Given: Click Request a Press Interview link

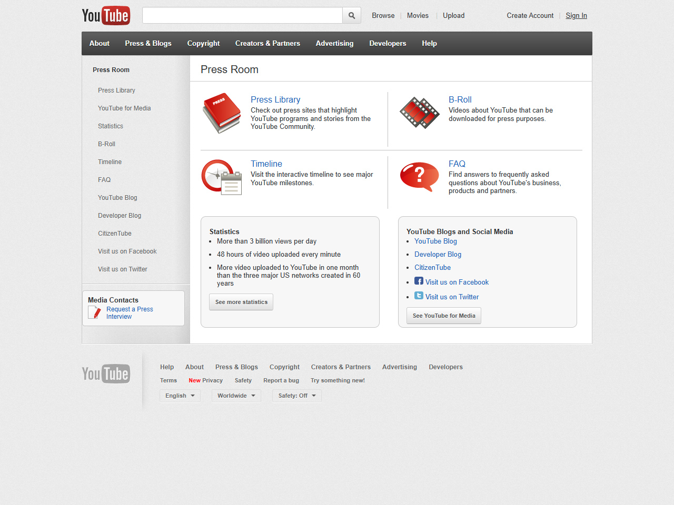Looking at the screenshot, I should tap(130, 313).
